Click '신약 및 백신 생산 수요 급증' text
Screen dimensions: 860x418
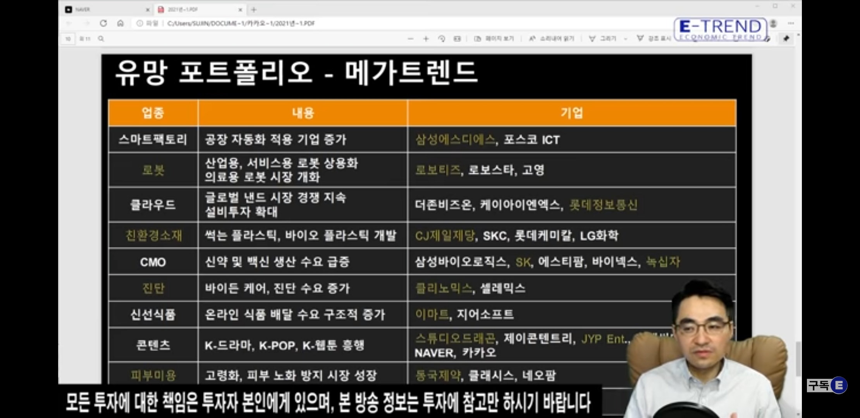coord(277,262)
